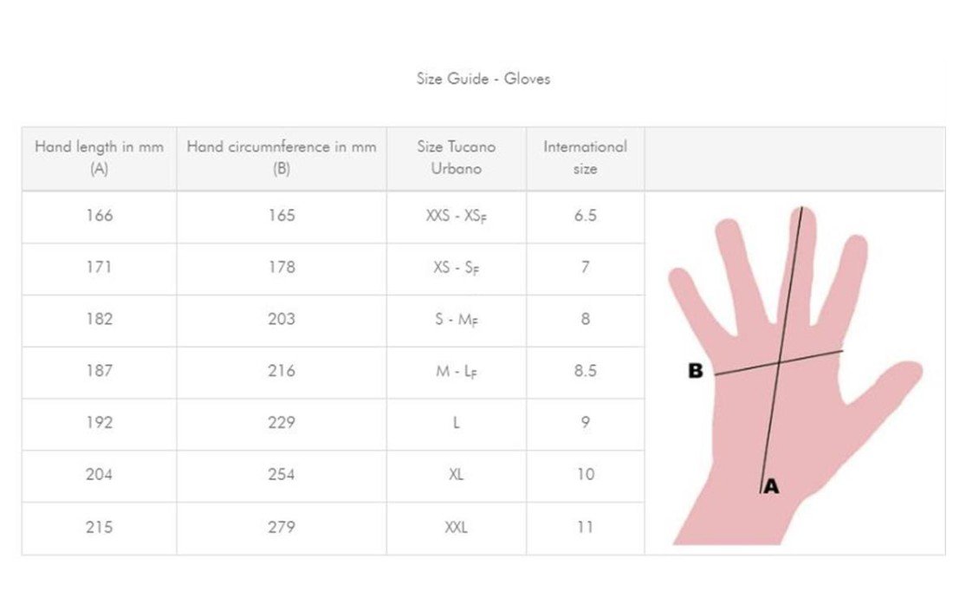This screenshot has height=591, width=953.
Task: Select hand circumference value 229
Action: click(282, 423)
